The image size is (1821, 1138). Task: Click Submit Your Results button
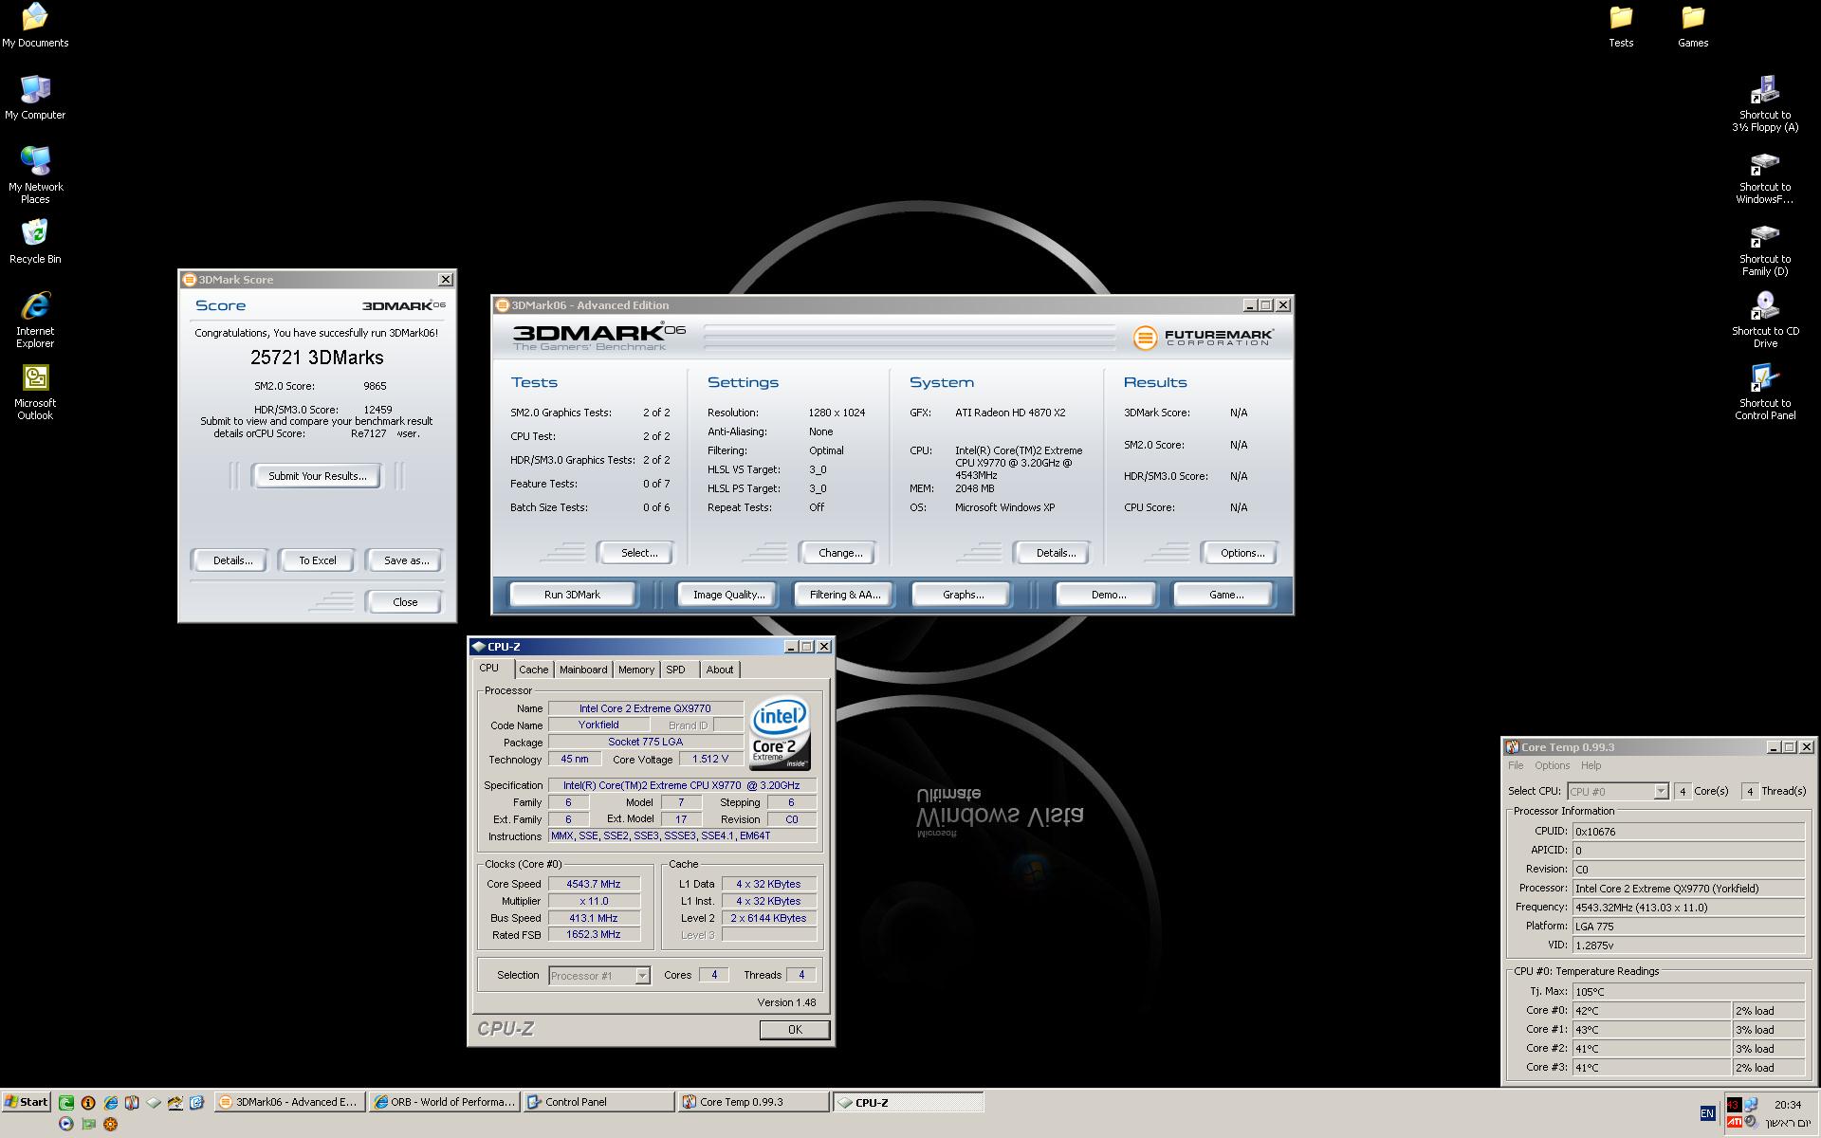click(317, 476)
